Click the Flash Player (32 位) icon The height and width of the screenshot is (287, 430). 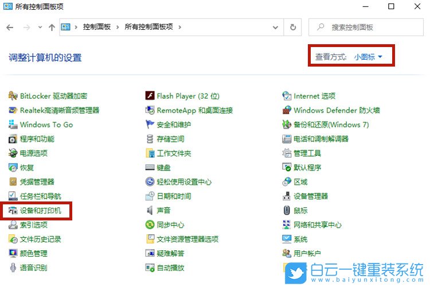tap(150, 96)
